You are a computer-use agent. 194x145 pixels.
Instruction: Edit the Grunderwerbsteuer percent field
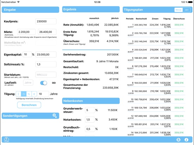coord(90,110)
